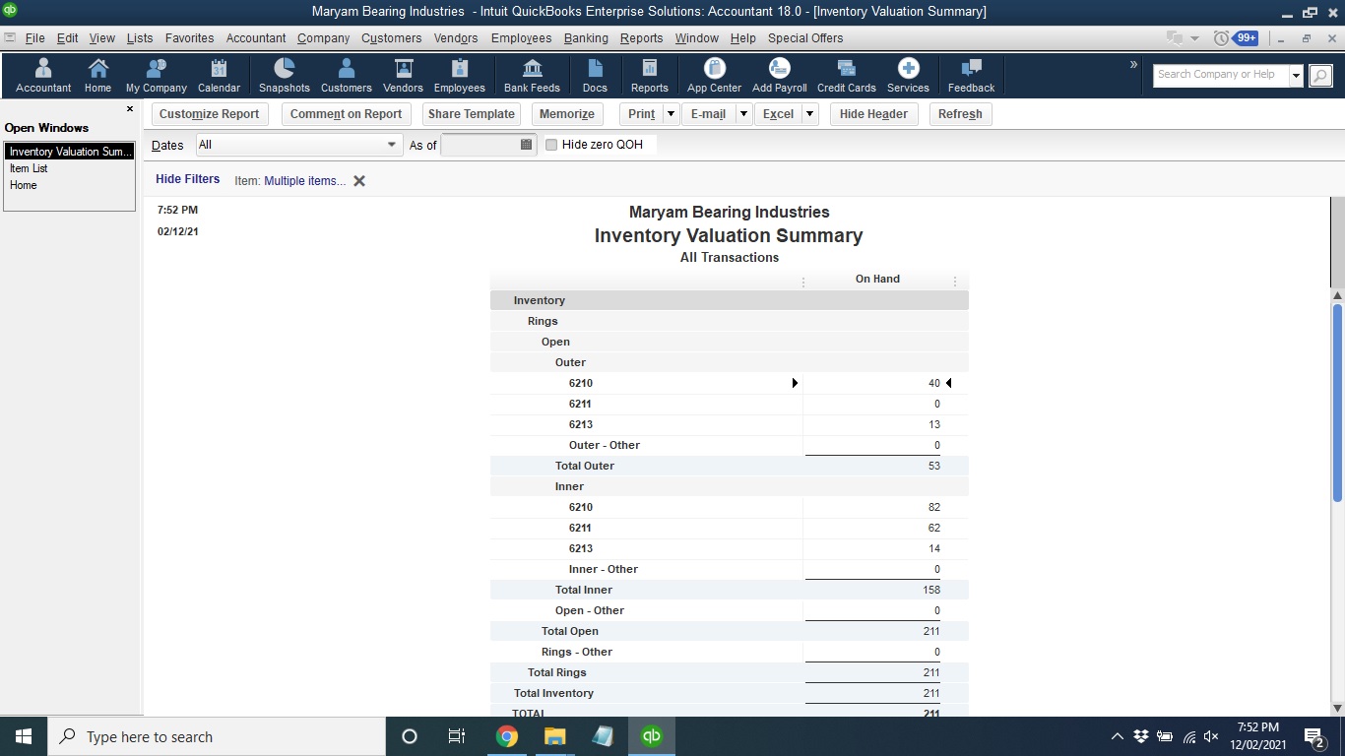Image resolution: width=1345 pixels, height=756 pixels.
Task: Launch the App Center icon
Action: click(x=712, y=74)
